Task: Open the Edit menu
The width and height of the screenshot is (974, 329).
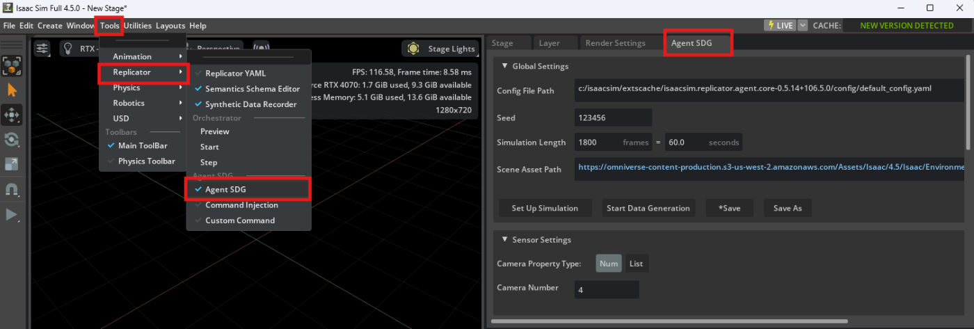Action: tap(26, 26)
